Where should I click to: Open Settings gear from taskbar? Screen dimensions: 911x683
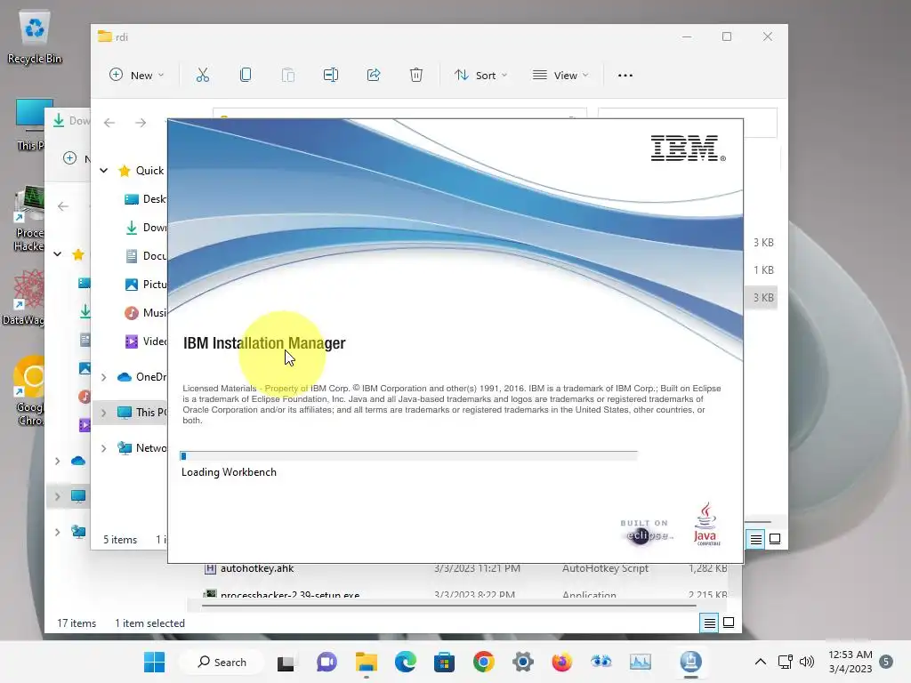pyautogui.click(x=522, y=662)
